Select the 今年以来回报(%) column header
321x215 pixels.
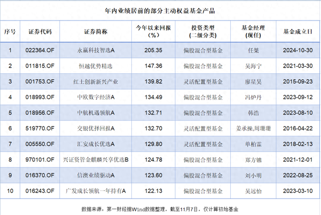tap(153, 31)
